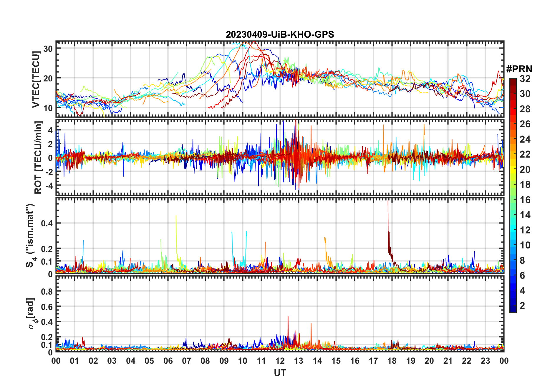560x391 pixels.
Task: Click the 18 hour tick label on x-axis
Action: [x=392, y=361]
